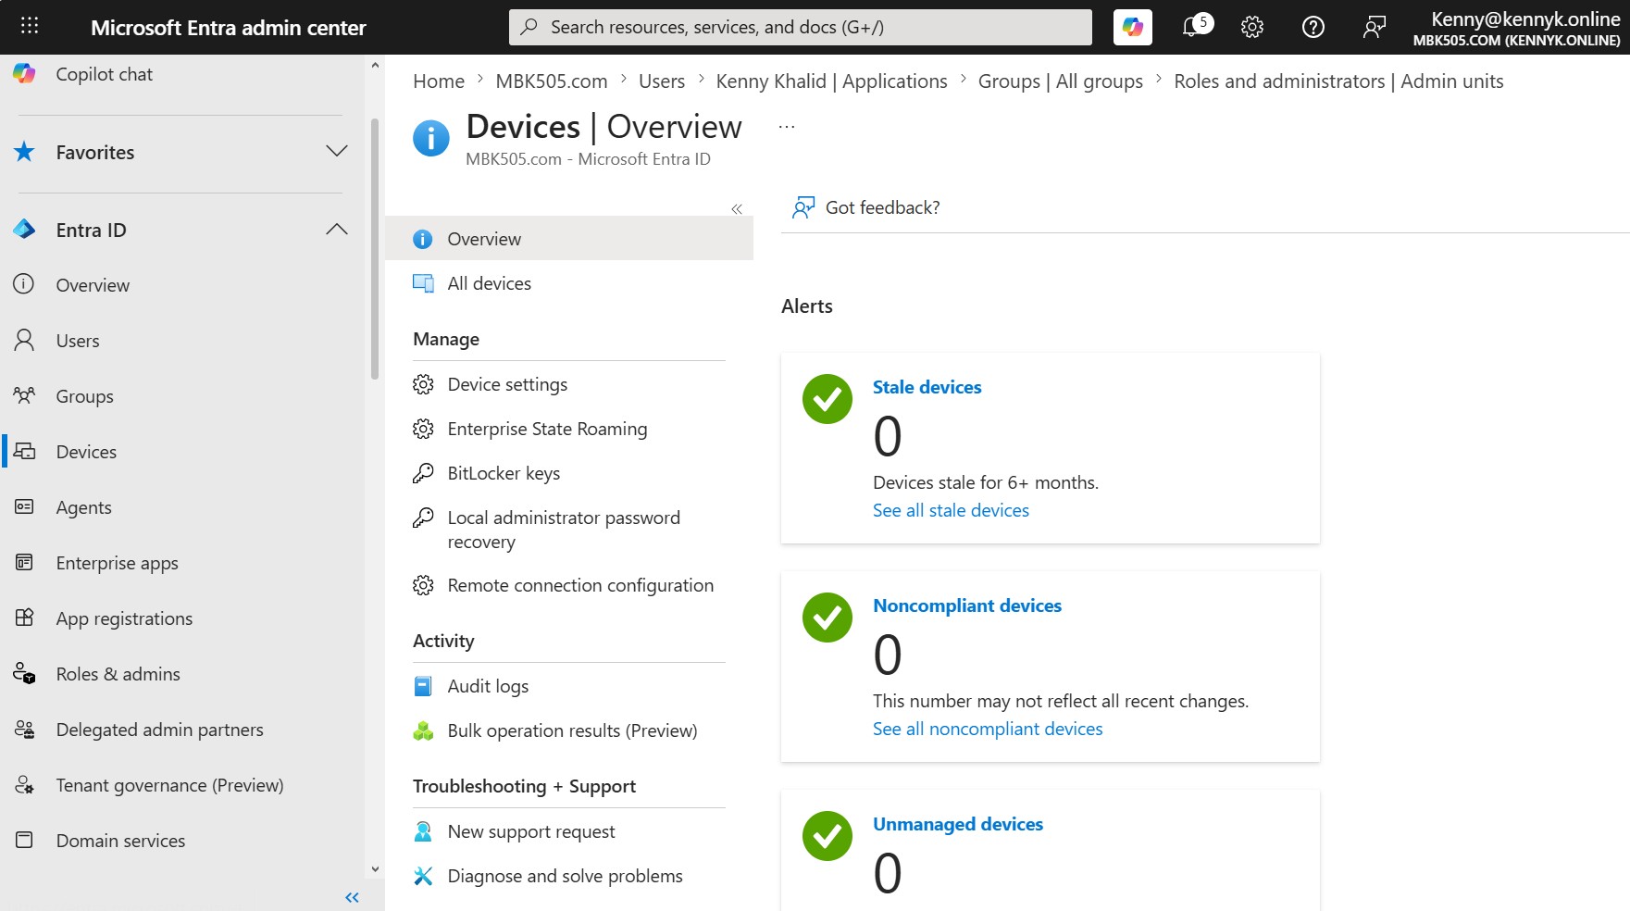Go to Groups | All groups breadcrumb
This screenshot has height=911, width=1630.
tap(1061, 81)
